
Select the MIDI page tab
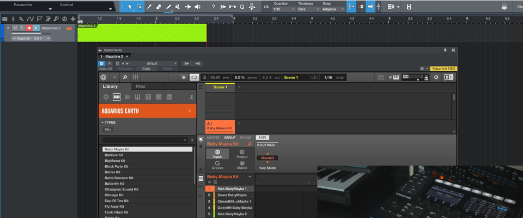pyautogui.click(x=263, y=137)
